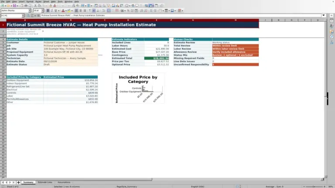Click the Formula equals sign icon
This screenshot has width=335, height=188.
click(38, 16)
